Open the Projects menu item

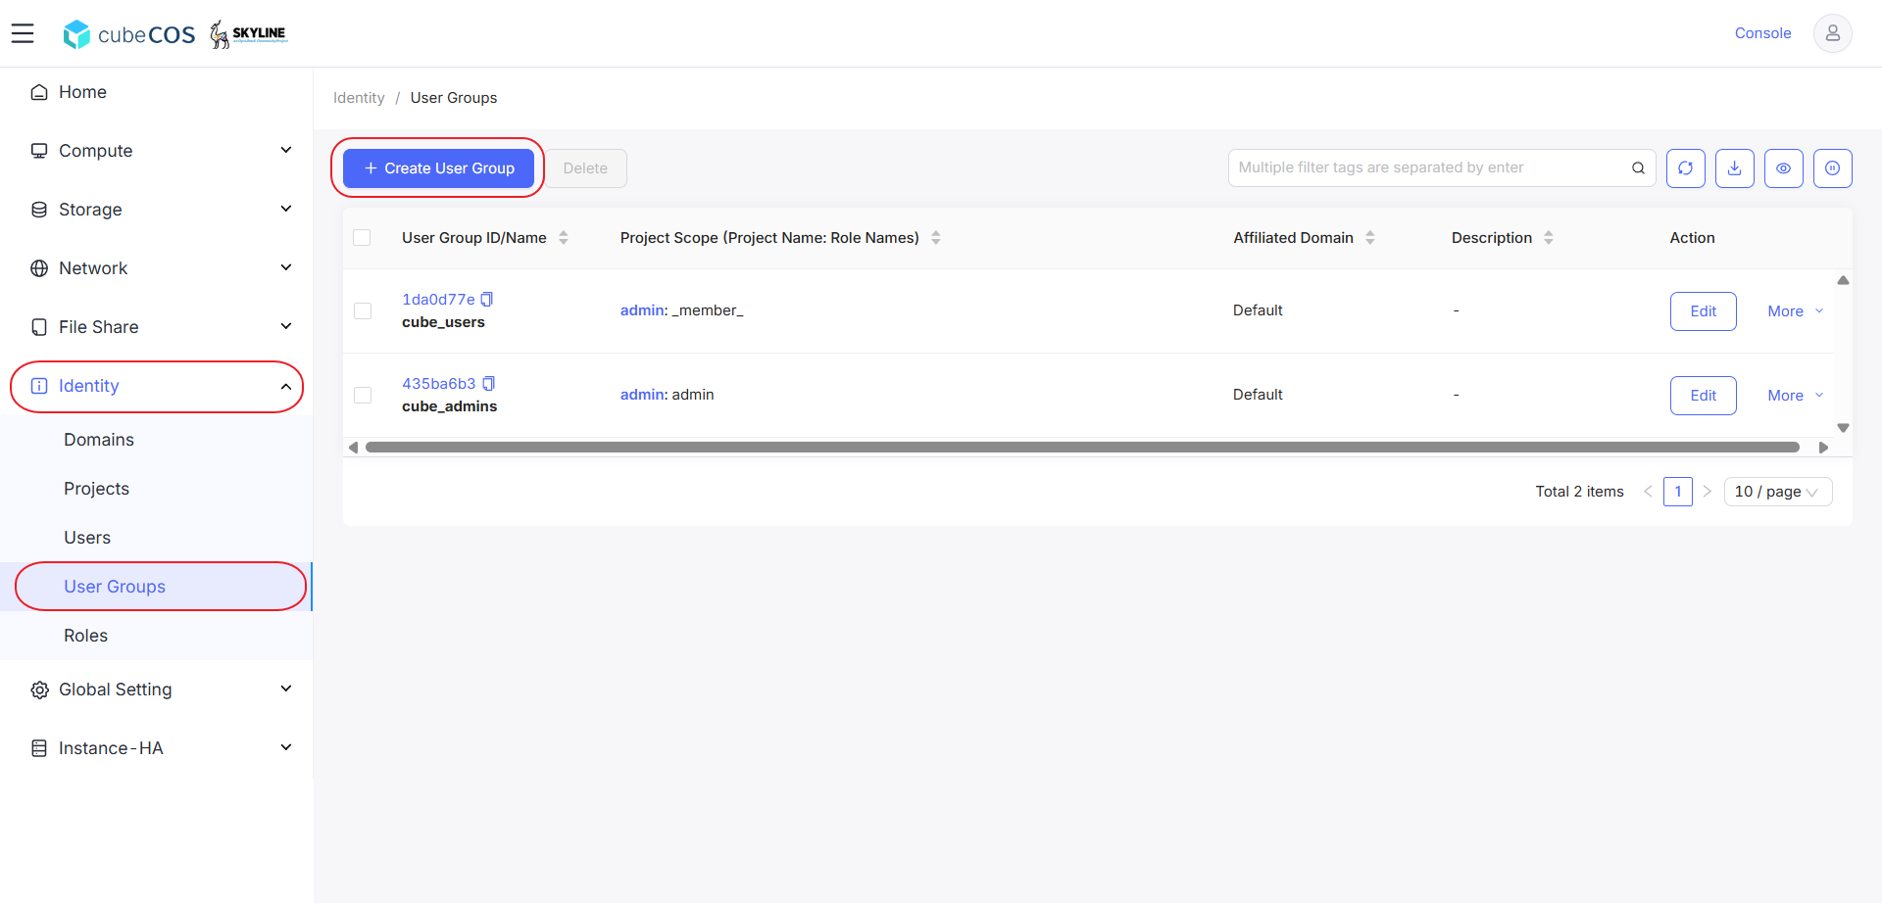[97, 489]
